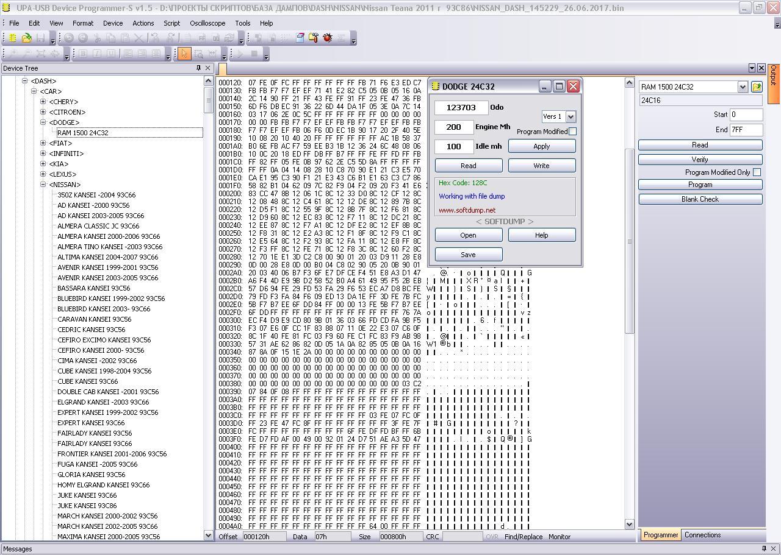Viewport: 781px width, 555px height.
Task: Toggle the arrow pointer selection tool
Action: click(184, 54)
